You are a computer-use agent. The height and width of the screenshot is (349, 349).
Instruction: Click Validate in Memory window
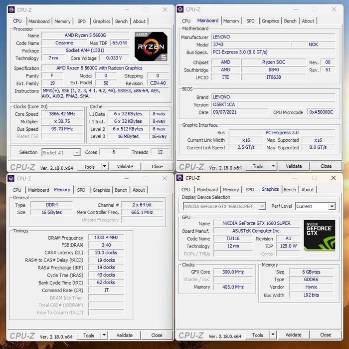tap(125, 336)
